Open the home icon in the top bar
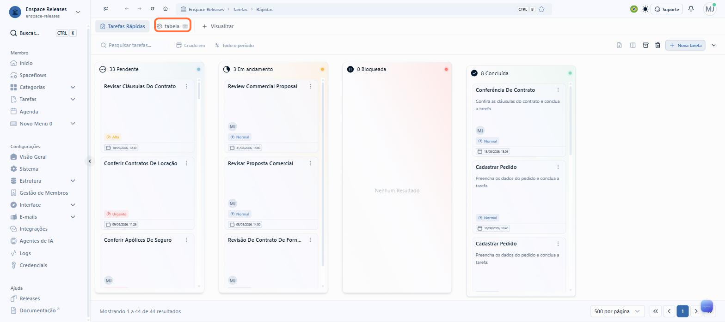The height and width of the screenshot is (322, 725). coord(166,9)
